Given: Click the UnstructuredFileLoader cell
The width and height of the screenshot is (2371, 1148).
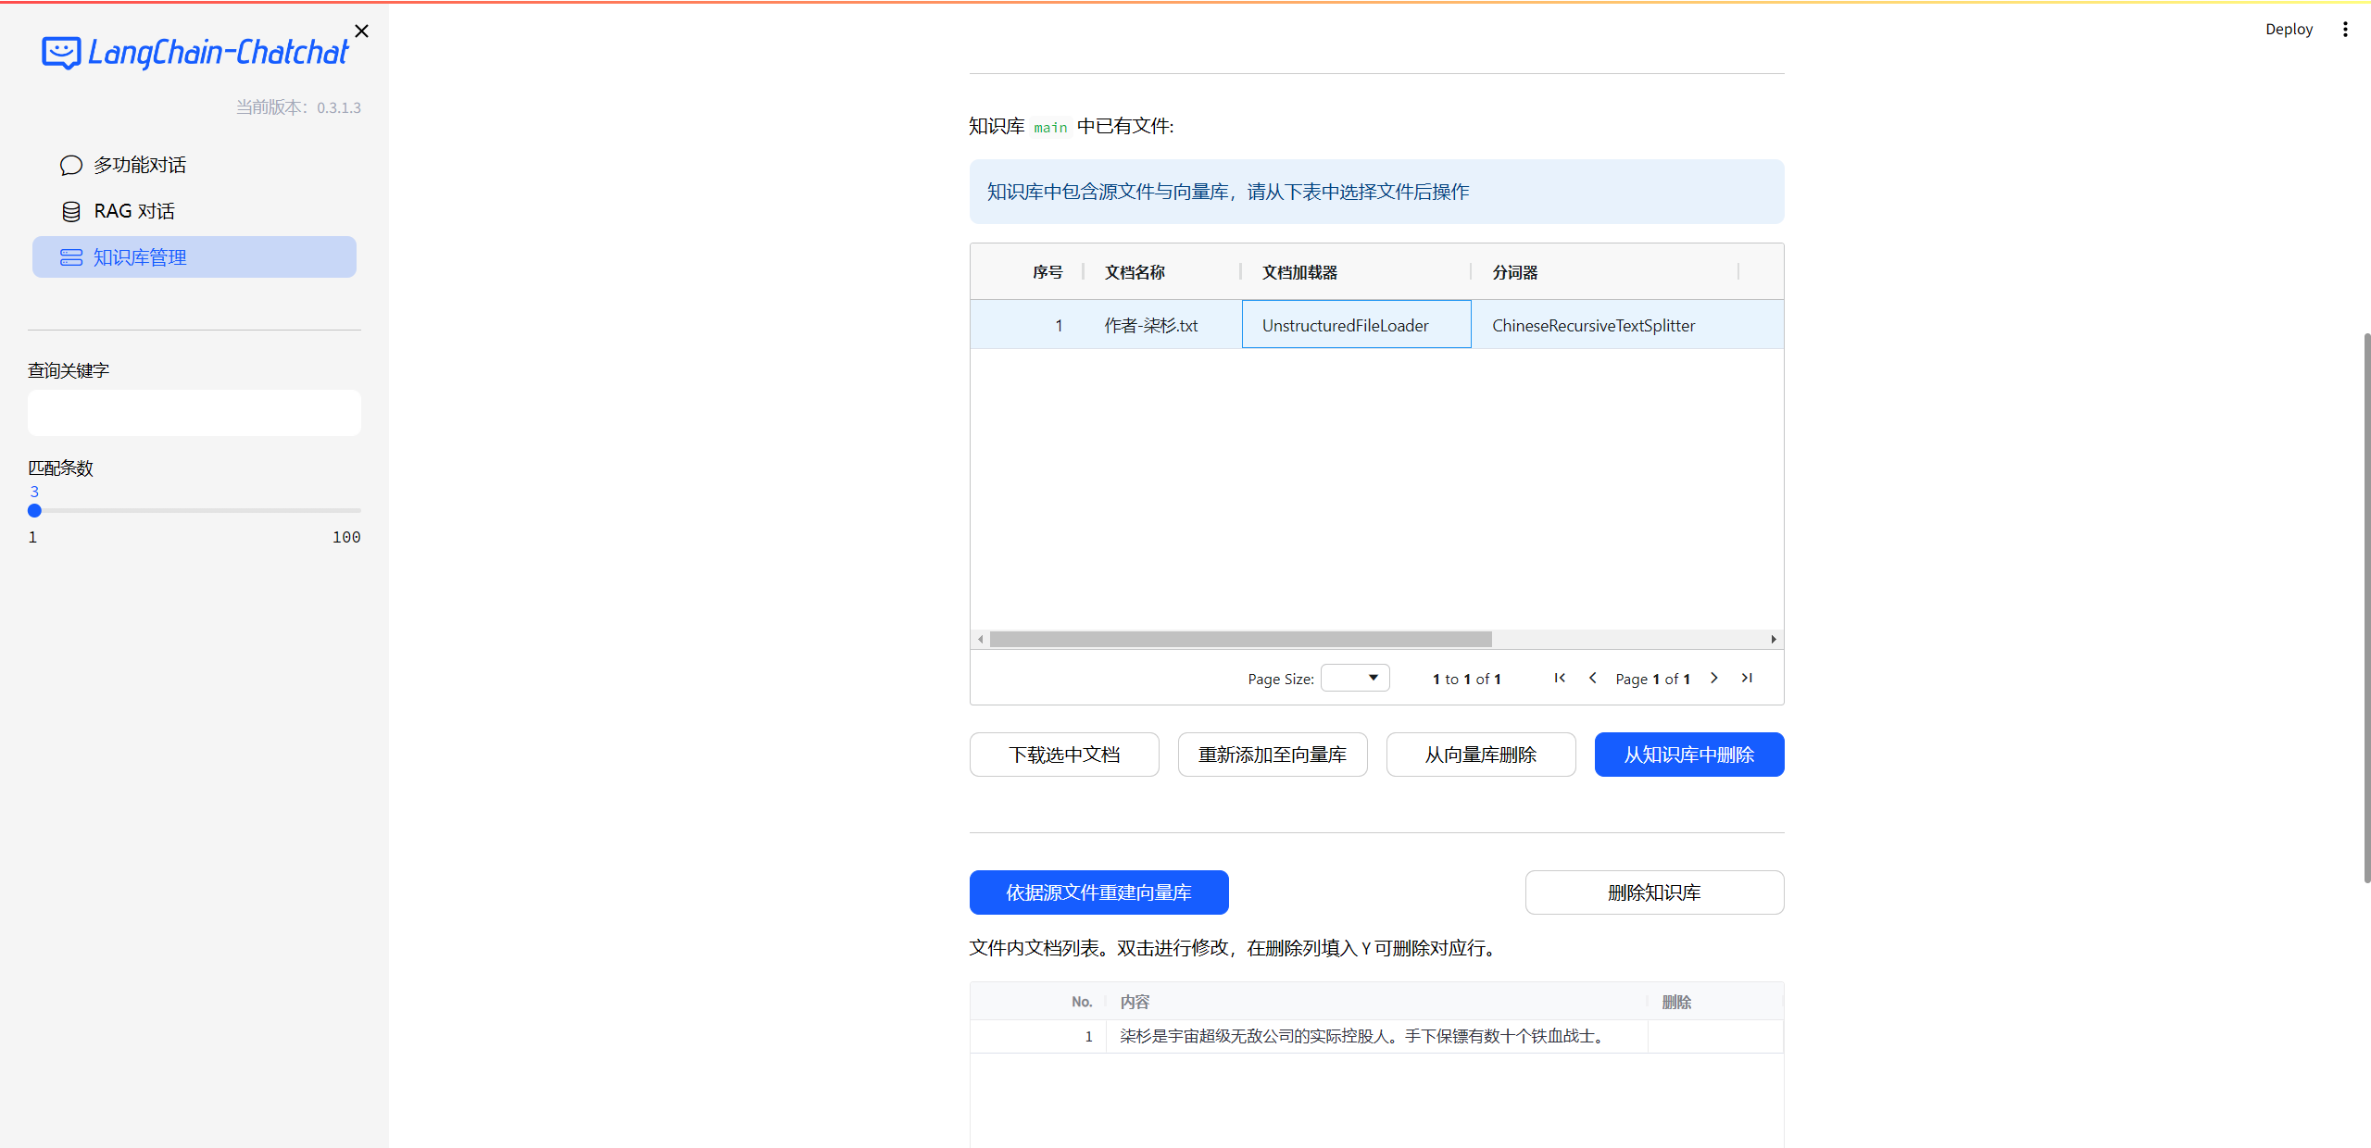Looking at the screenshot, I should [x=1357, y=325].
